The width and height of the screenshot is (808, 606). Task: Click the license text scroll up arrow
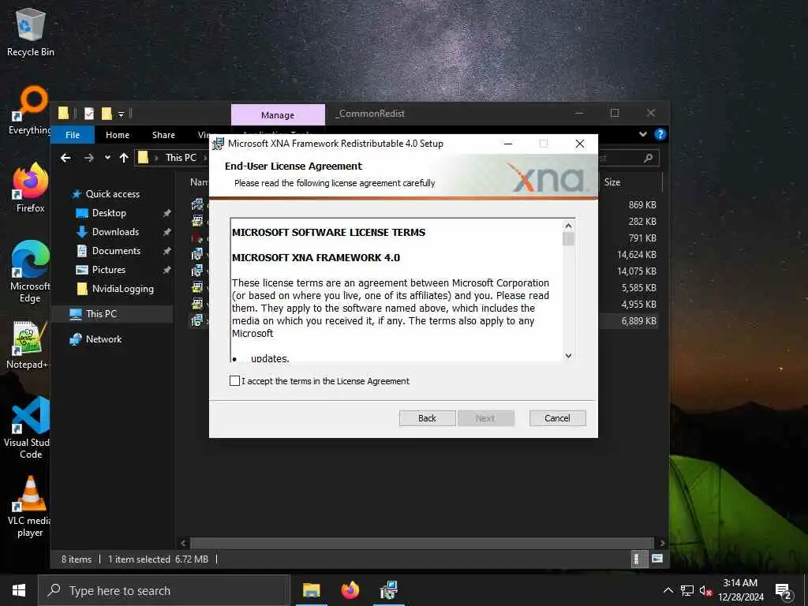tap(568, 226)
